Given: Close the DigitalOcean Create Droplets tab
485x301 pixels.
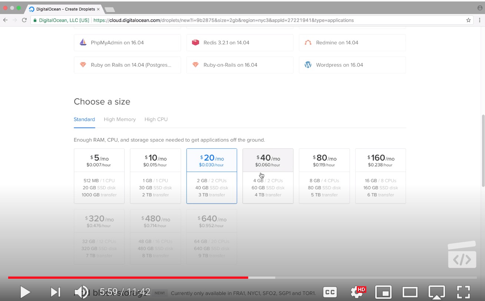Looking at the screenshot, I should coord(98,9).
